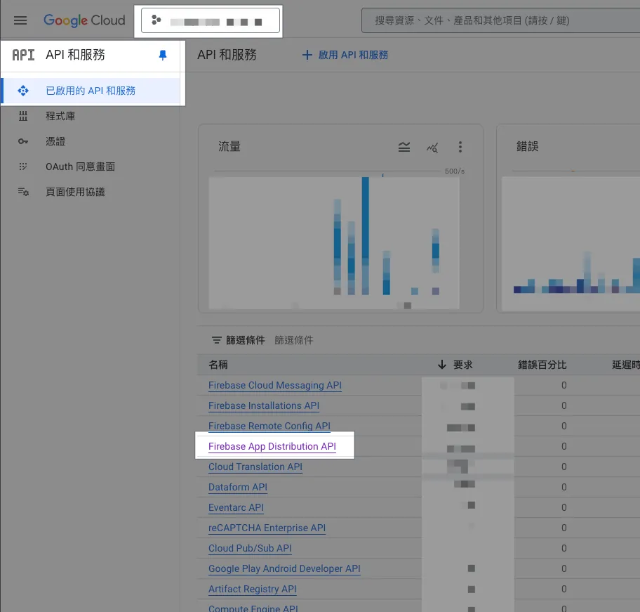
Task: Toggle legend icon in 流量 chart
Action: click(x=404, y=147)
